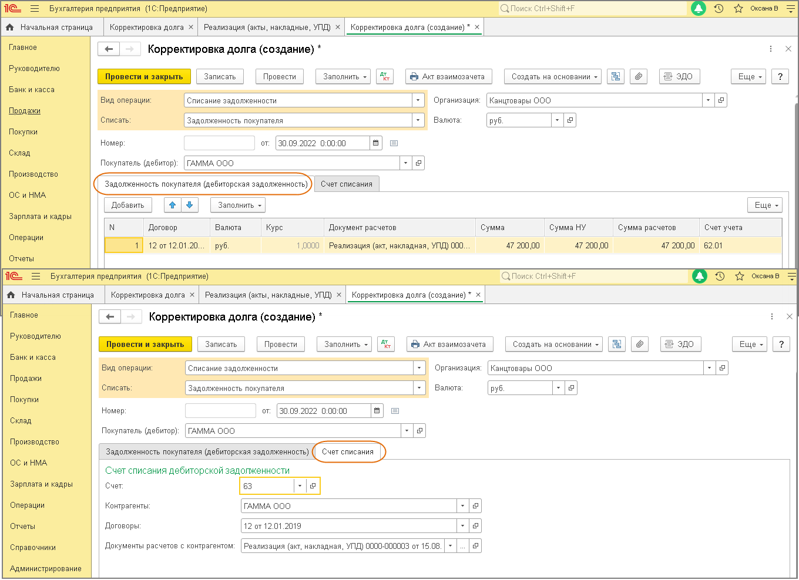The width and height of the screenshot is (799, 580).
Task: Open the Справочники section in the lower sidebar
Action: [x=33, y=548]
